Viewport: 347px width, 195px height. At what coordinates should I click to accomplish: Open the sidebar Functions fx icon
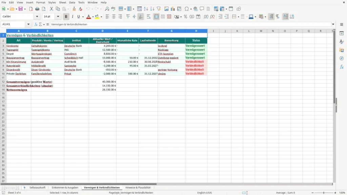coord(342,67)
